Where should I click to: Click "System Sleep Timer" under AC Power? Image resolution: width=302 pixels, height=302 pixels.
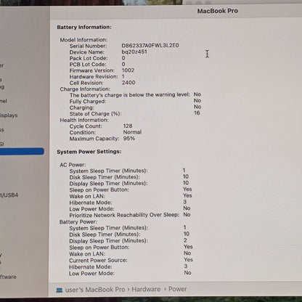(108, 171)
